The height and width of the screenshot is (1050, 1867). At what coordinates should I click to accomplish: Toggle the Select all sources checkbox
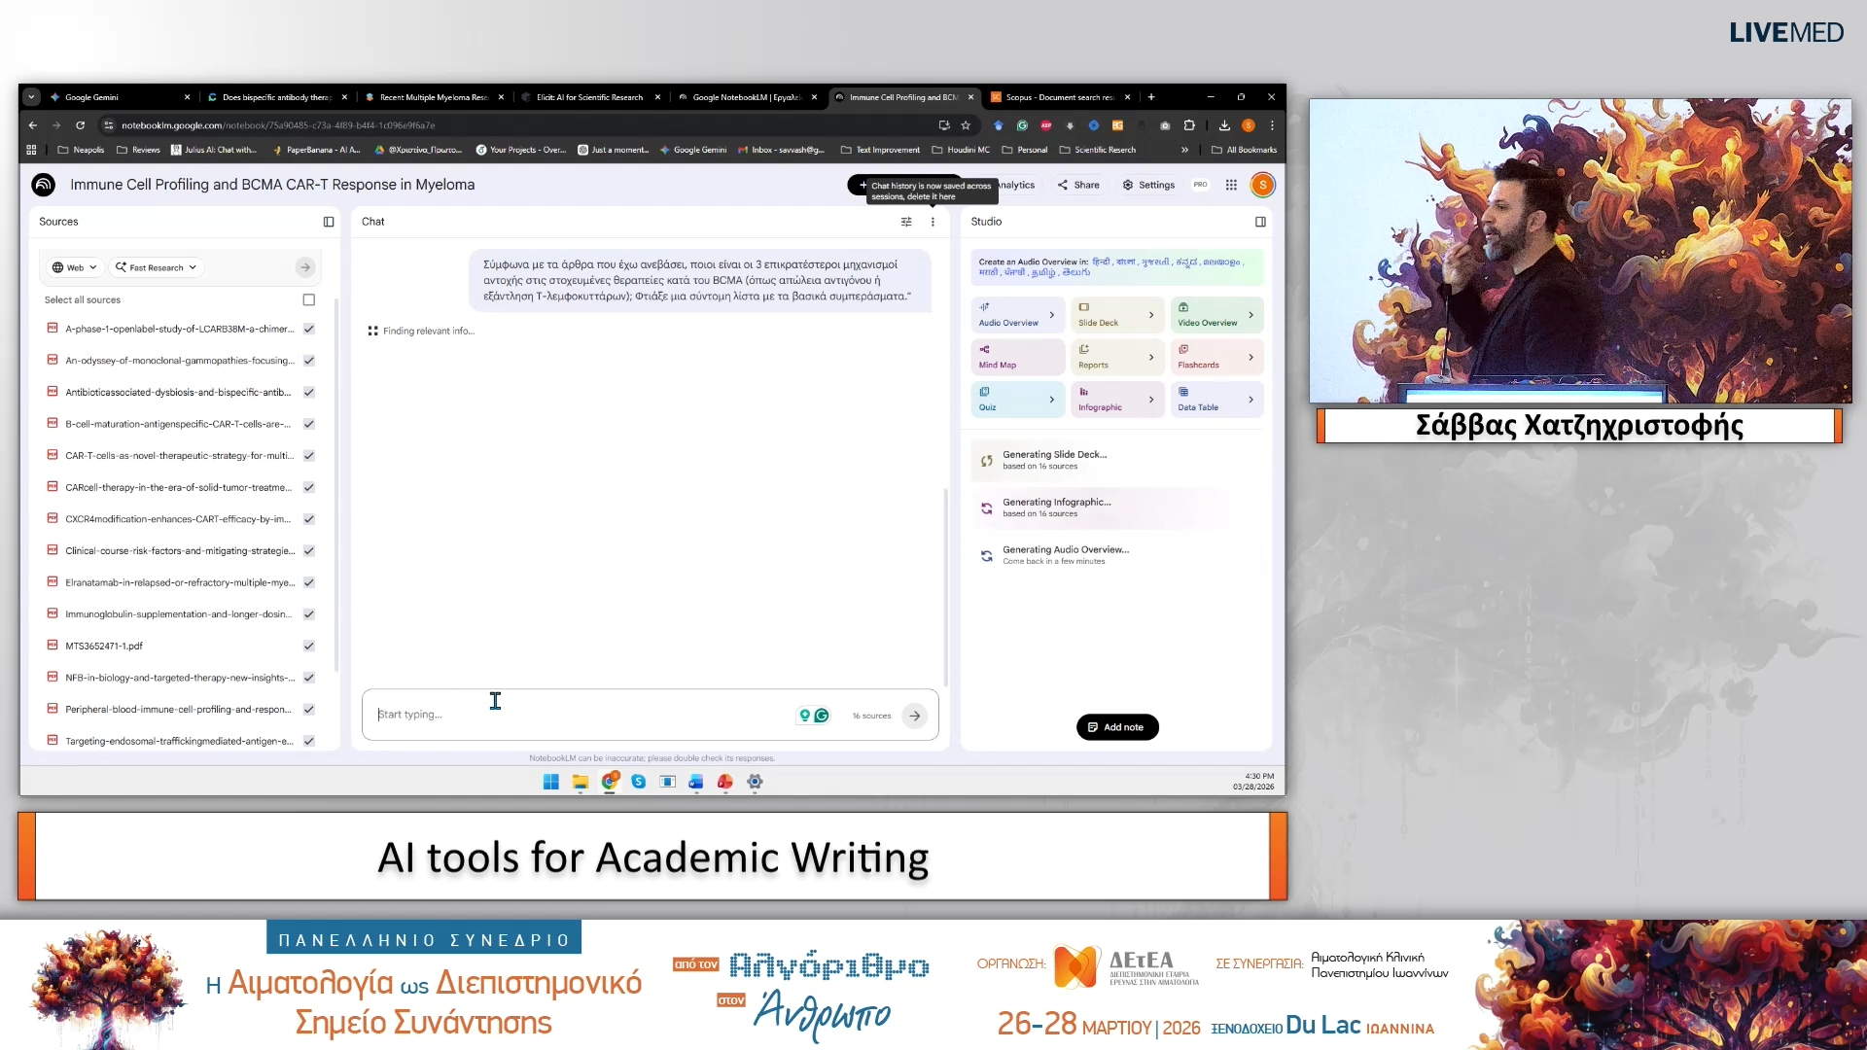[309, 299]
